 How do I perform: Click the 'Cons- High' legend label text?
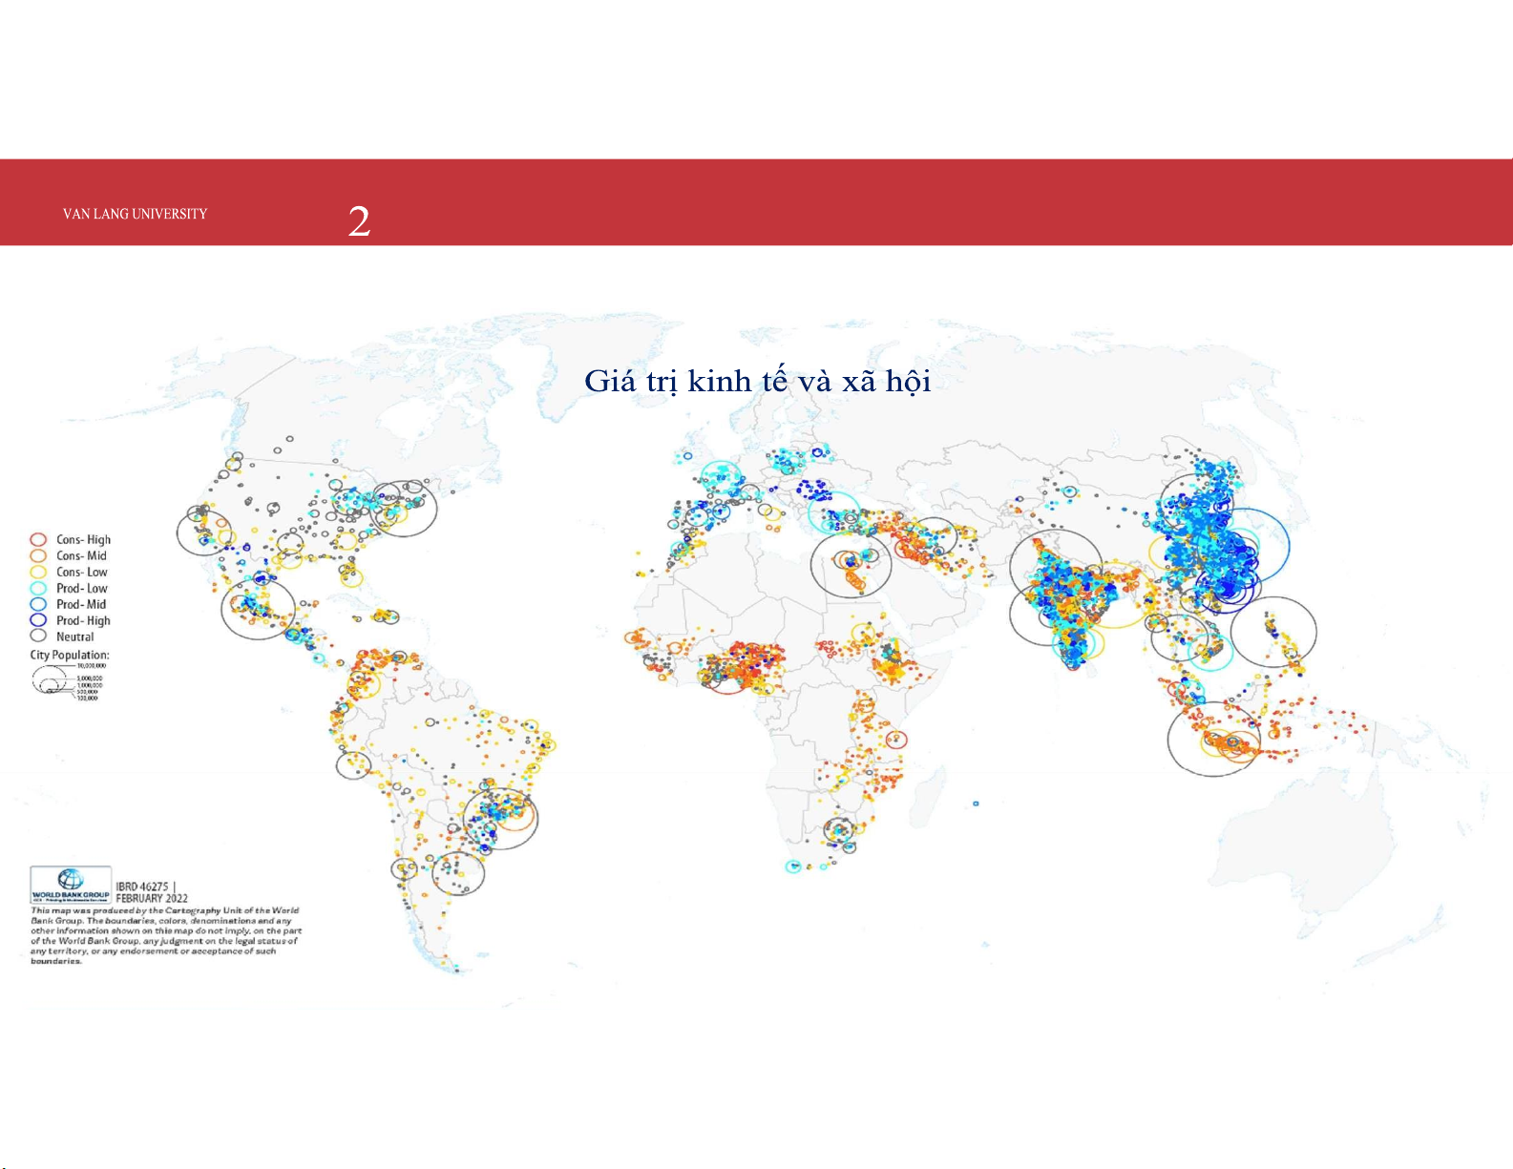coord(83,540)
